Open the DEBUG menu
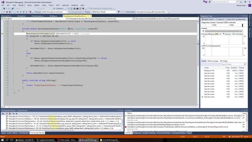252x142 pixels. pos(37,5)
